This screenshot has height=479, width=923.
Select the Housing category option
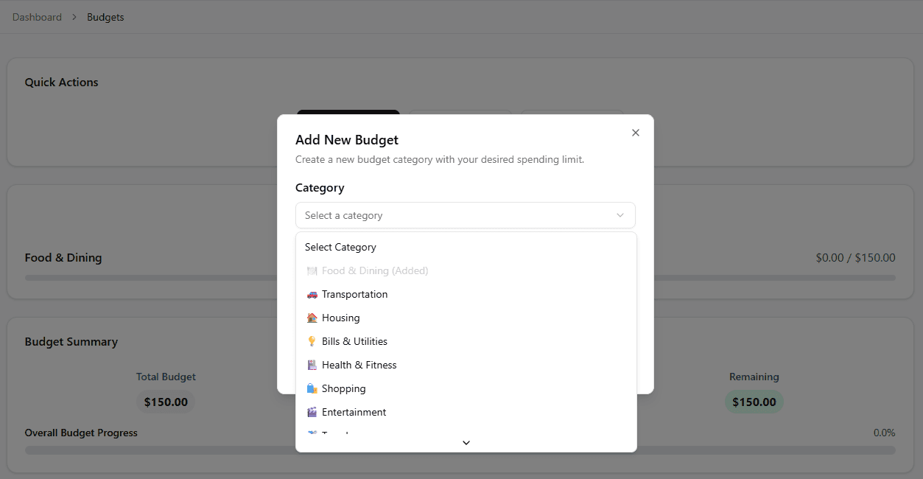point(340,318)
